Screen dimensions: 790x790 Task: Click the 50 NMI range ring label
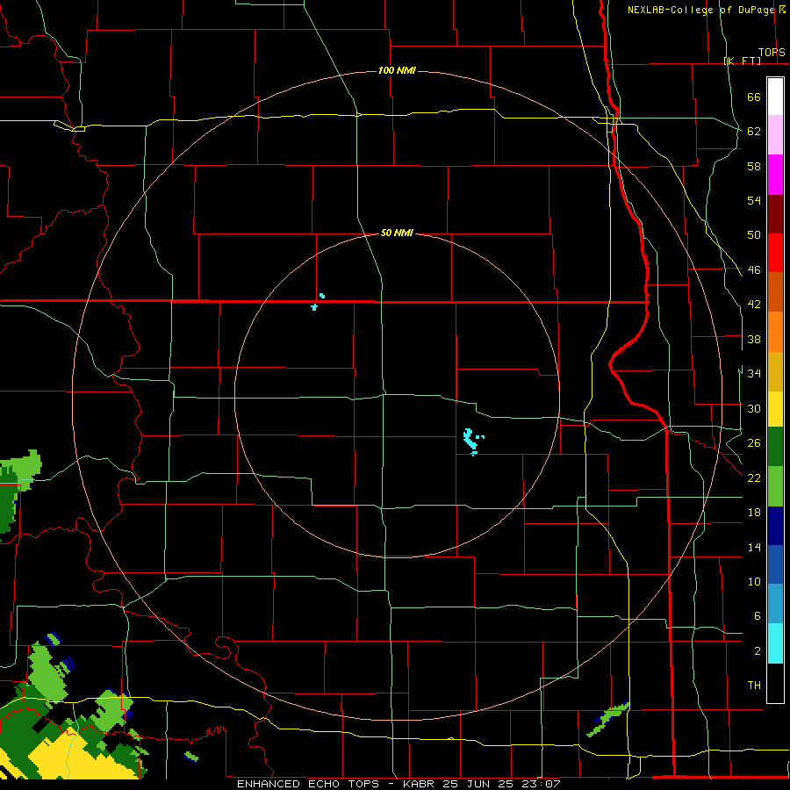397,233
